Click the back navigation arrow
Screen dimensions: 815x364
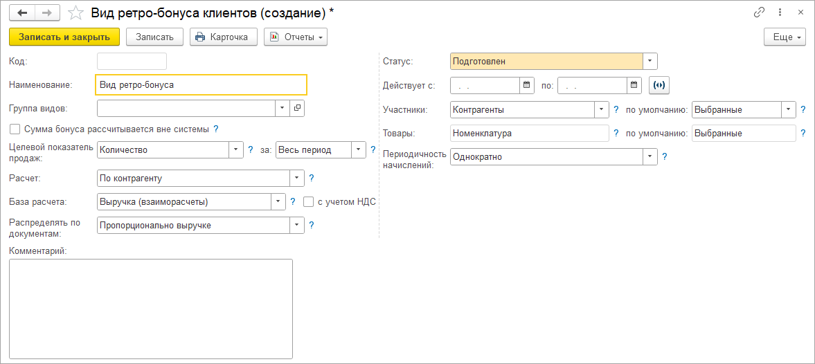(x=22, y=12)
